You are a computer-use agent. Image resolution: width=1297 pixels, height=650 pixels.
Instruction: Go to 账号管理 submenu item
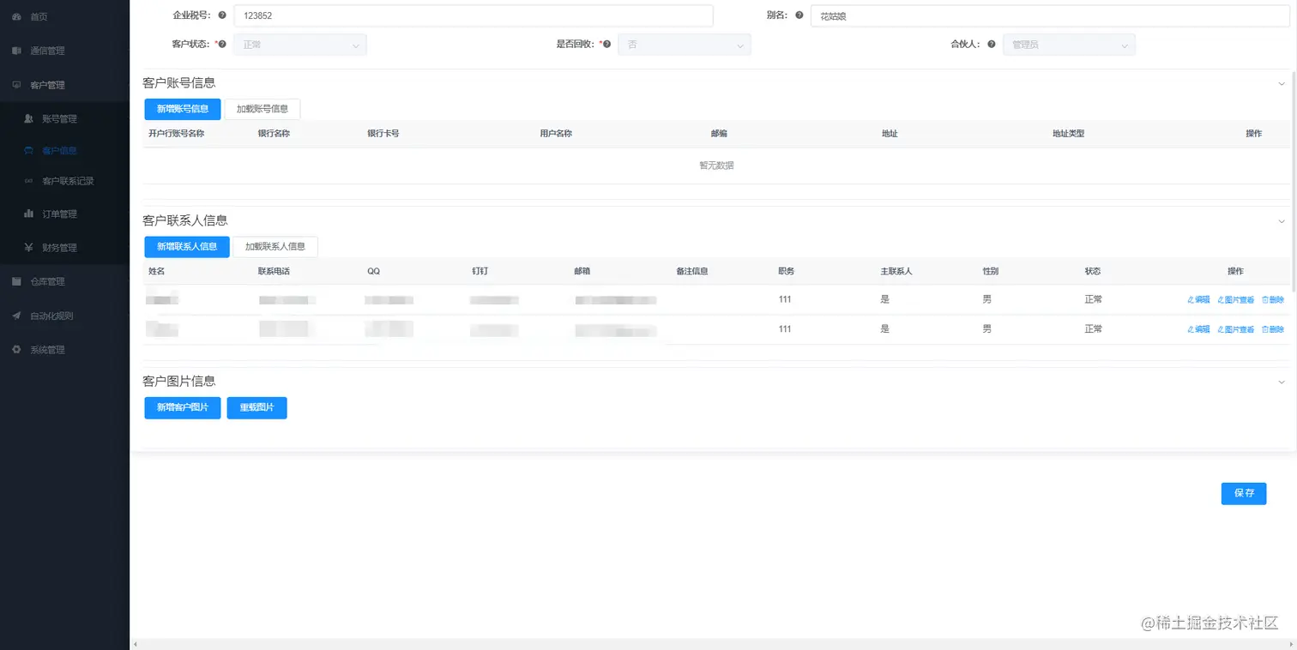[x=64, y=118]
